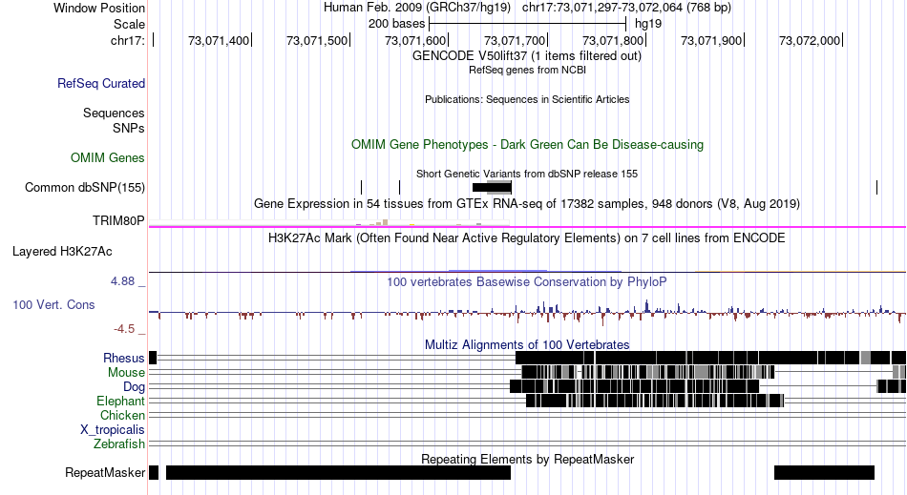Click the hg19 label beside scale bar
The height and width of the screenshot is (495, 907).
[x=648, y=24]
